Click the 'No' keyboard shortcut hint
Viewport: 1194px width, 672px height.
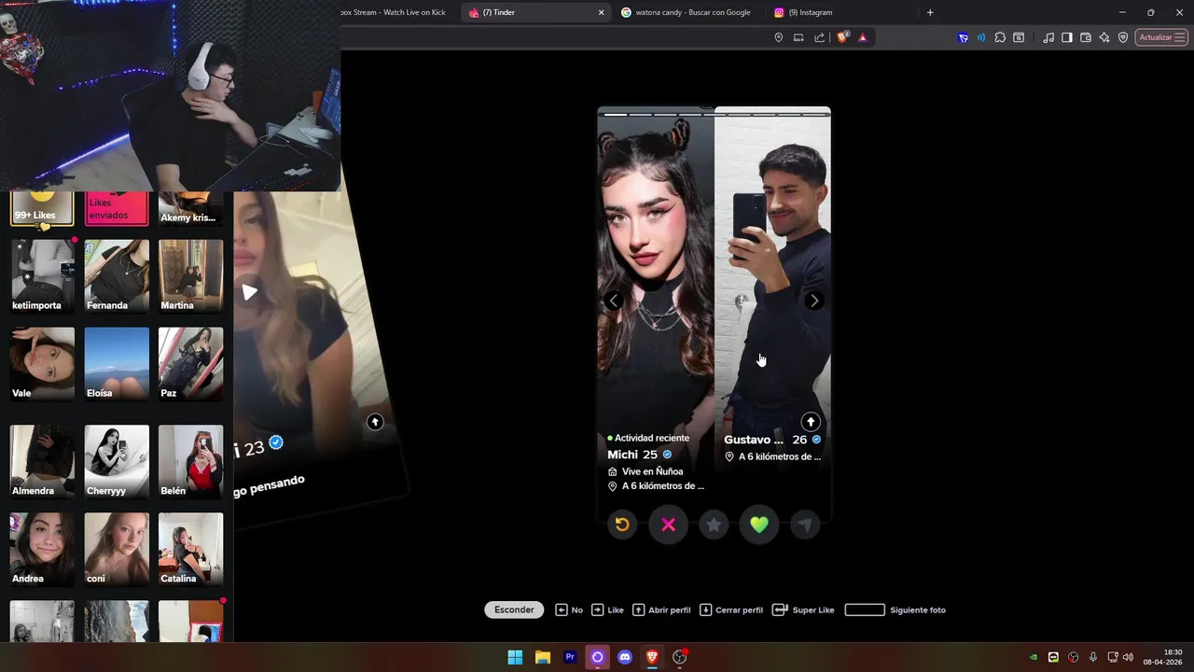click(x=569, y=610)
